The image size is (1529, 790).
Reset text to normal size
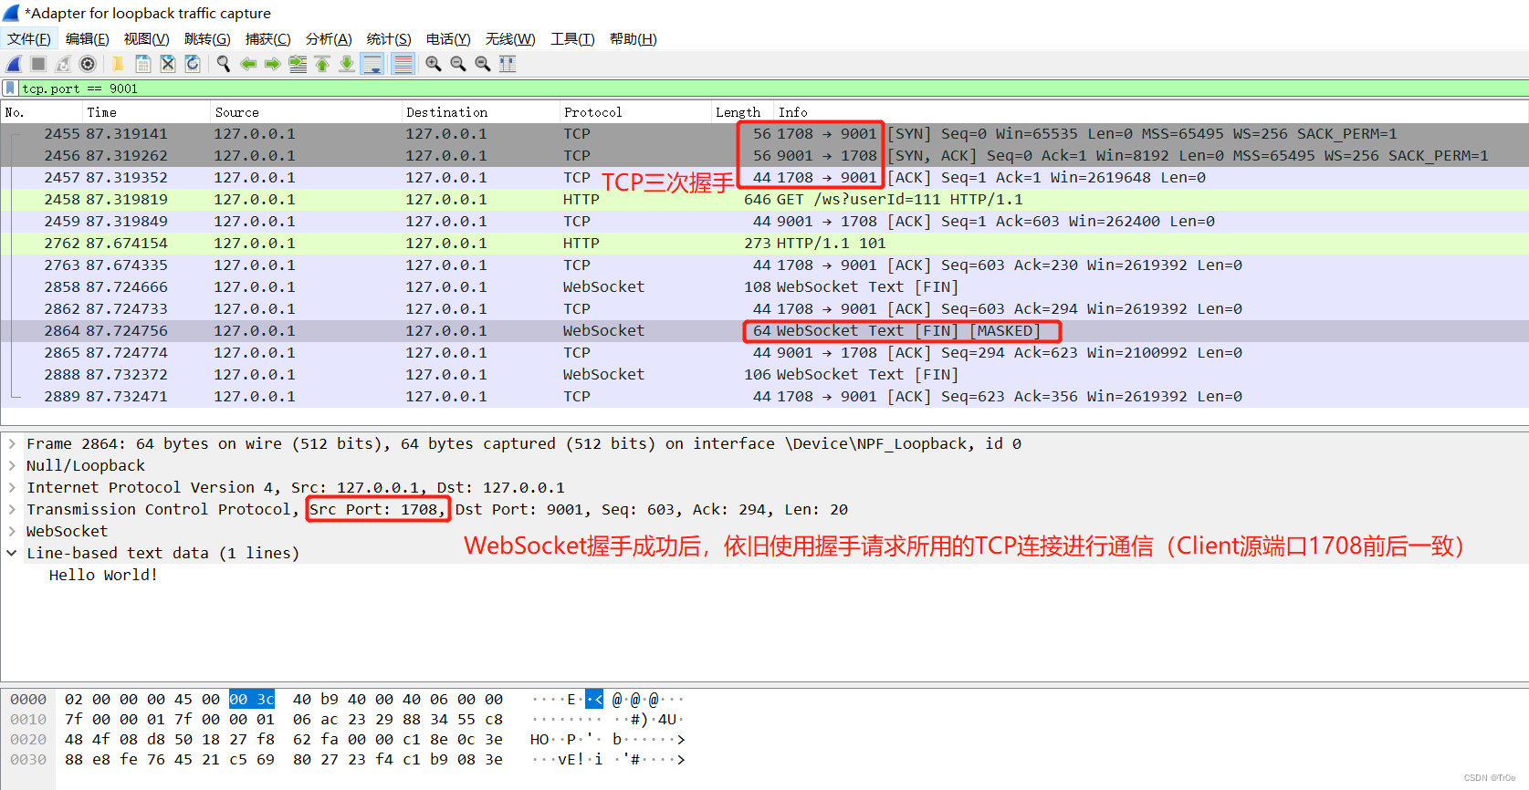click(x=482, y=64)
